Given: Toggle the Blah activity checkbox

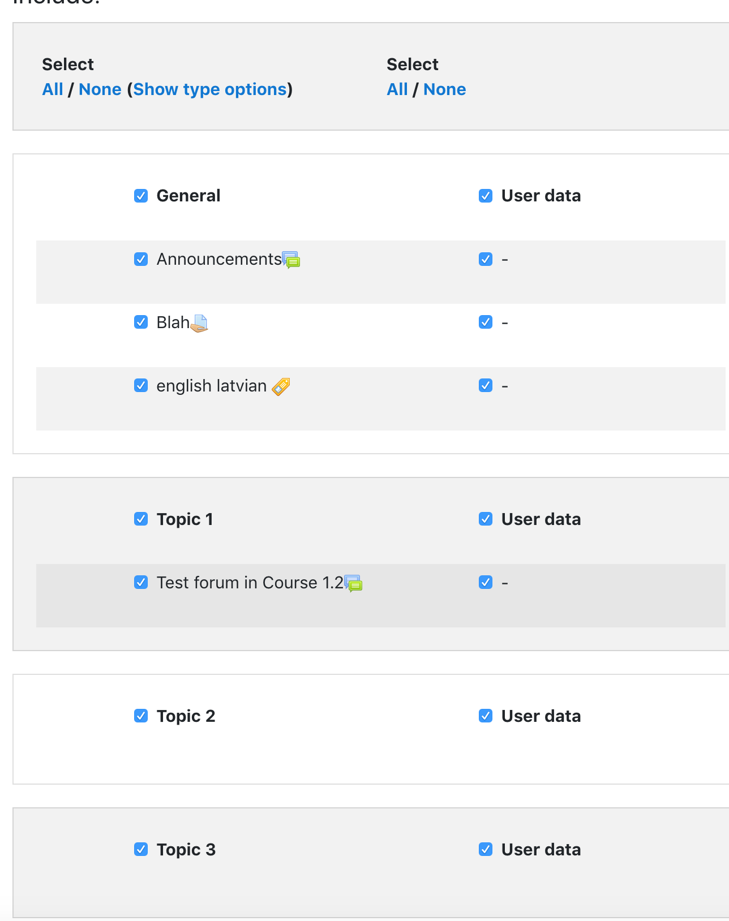Looking at the screenshot, I should [x=141, y=322].
